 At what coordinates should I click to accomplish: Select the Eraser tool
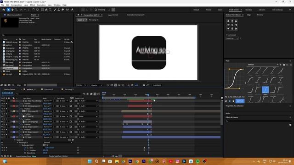tap(63, 10)
